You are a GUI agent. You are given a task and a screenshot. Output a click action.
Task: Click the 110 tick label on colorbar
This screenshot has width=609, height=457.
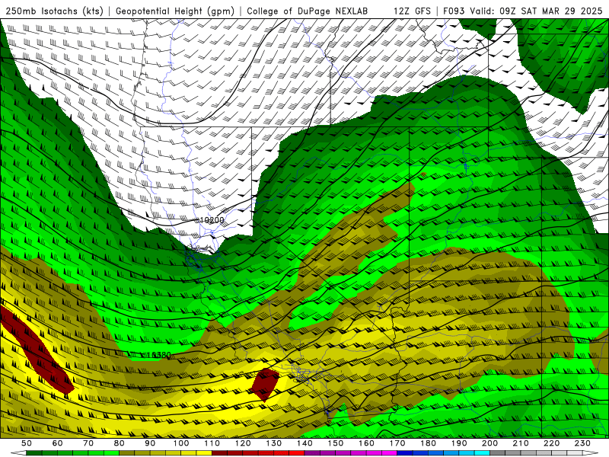212,443
